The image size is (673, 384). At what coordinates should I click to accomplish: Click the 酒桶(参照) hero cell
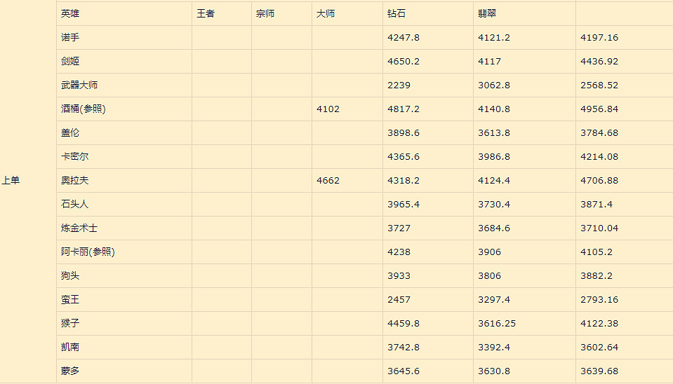(x=83, y=109)
